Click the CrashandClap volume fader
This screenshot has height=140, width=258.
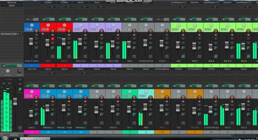point(145,43)
